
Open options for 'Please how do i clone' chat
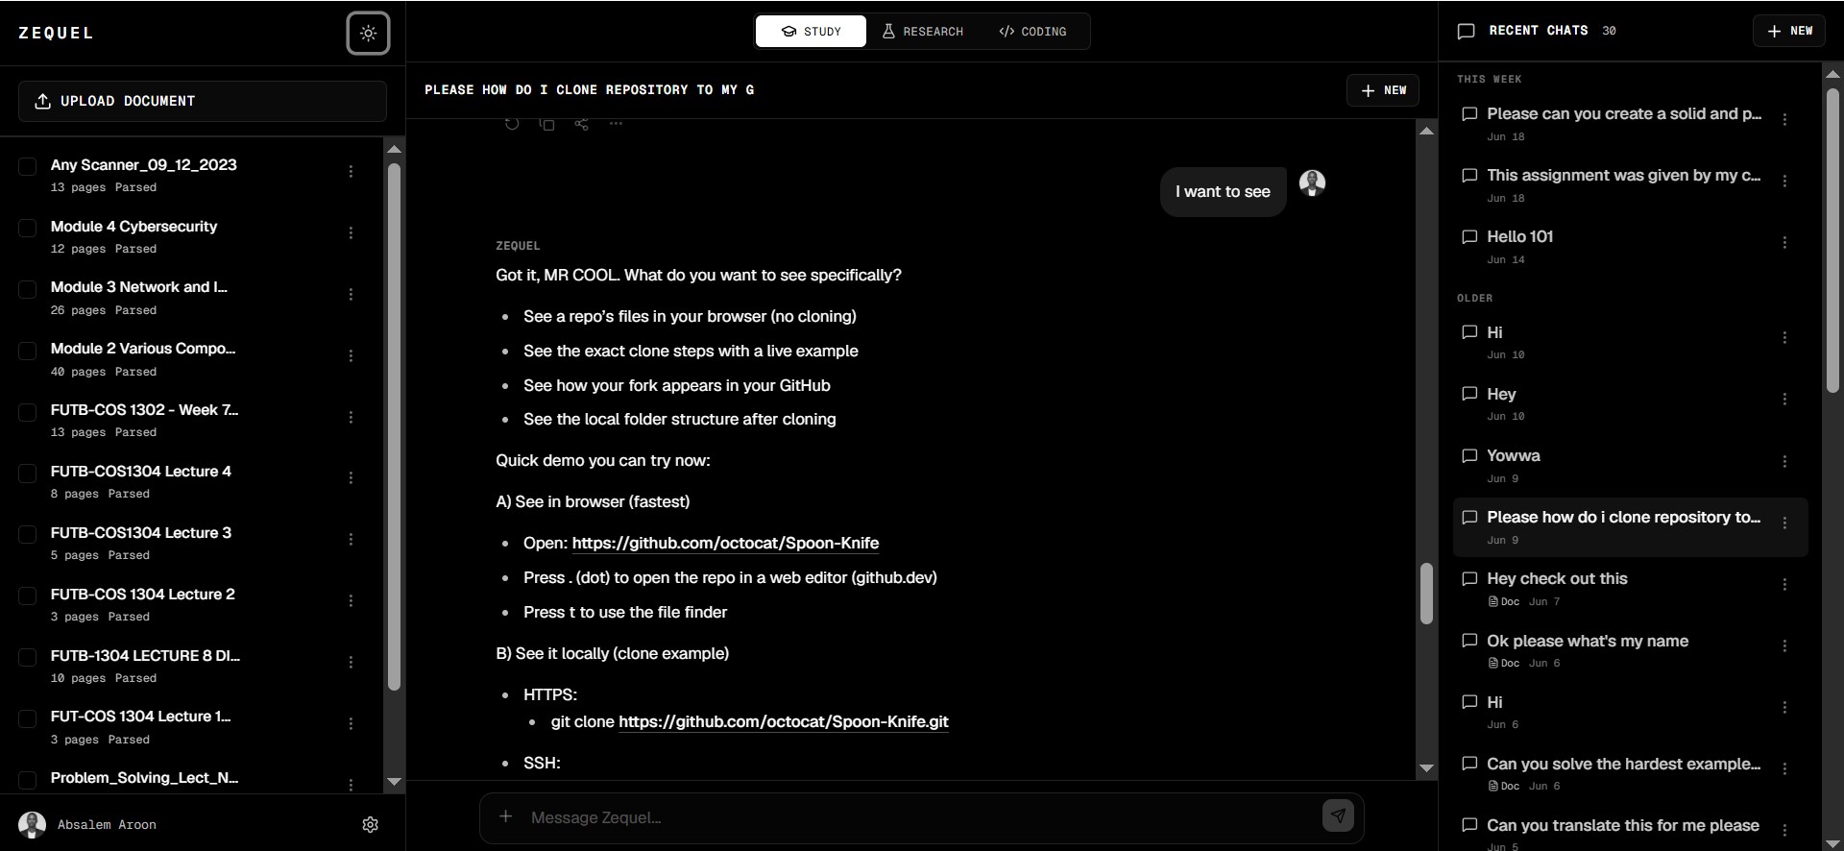(1784, 523)
